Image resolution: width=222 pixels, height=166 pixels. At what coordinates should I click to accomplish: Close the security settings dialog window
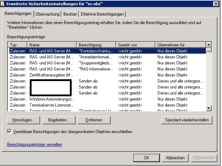click(216, 4)
